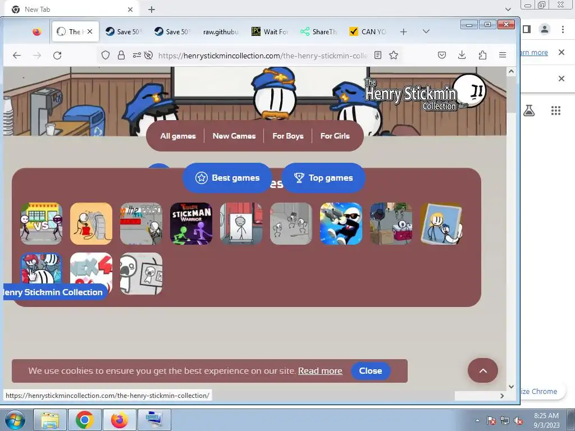Click the round scroll-to-top arrow button

(x=482, y=370)
